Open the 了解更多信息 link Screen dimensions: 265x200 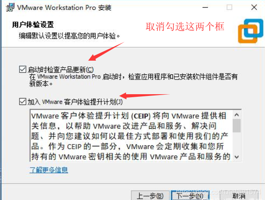pyautogui.click(x=49, y=170)
